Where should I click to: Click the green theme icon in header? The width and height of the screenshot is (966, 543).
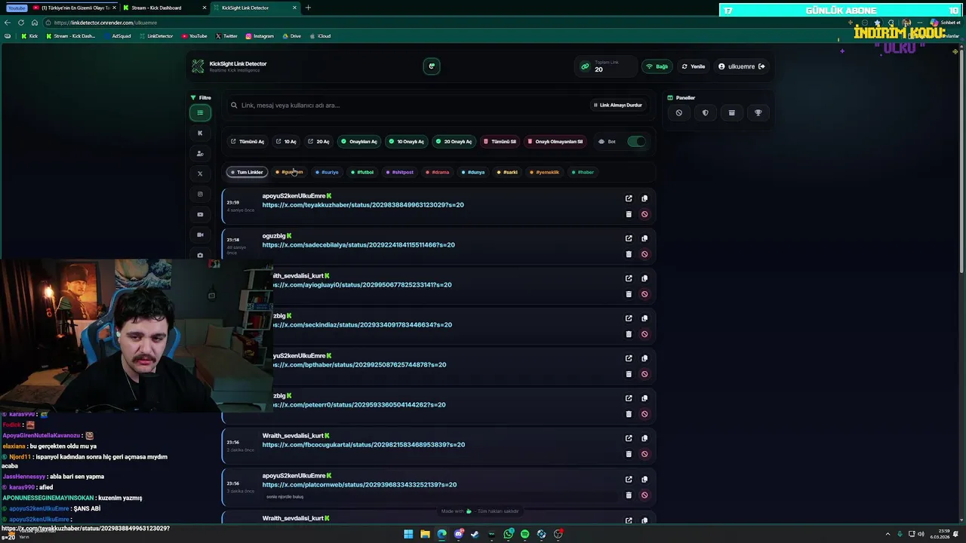point(432,66)
